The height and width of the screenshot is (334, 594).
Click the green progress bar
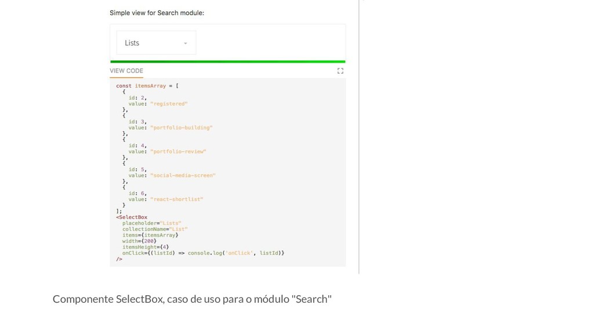pyautogui.click(x=227, y=61)
